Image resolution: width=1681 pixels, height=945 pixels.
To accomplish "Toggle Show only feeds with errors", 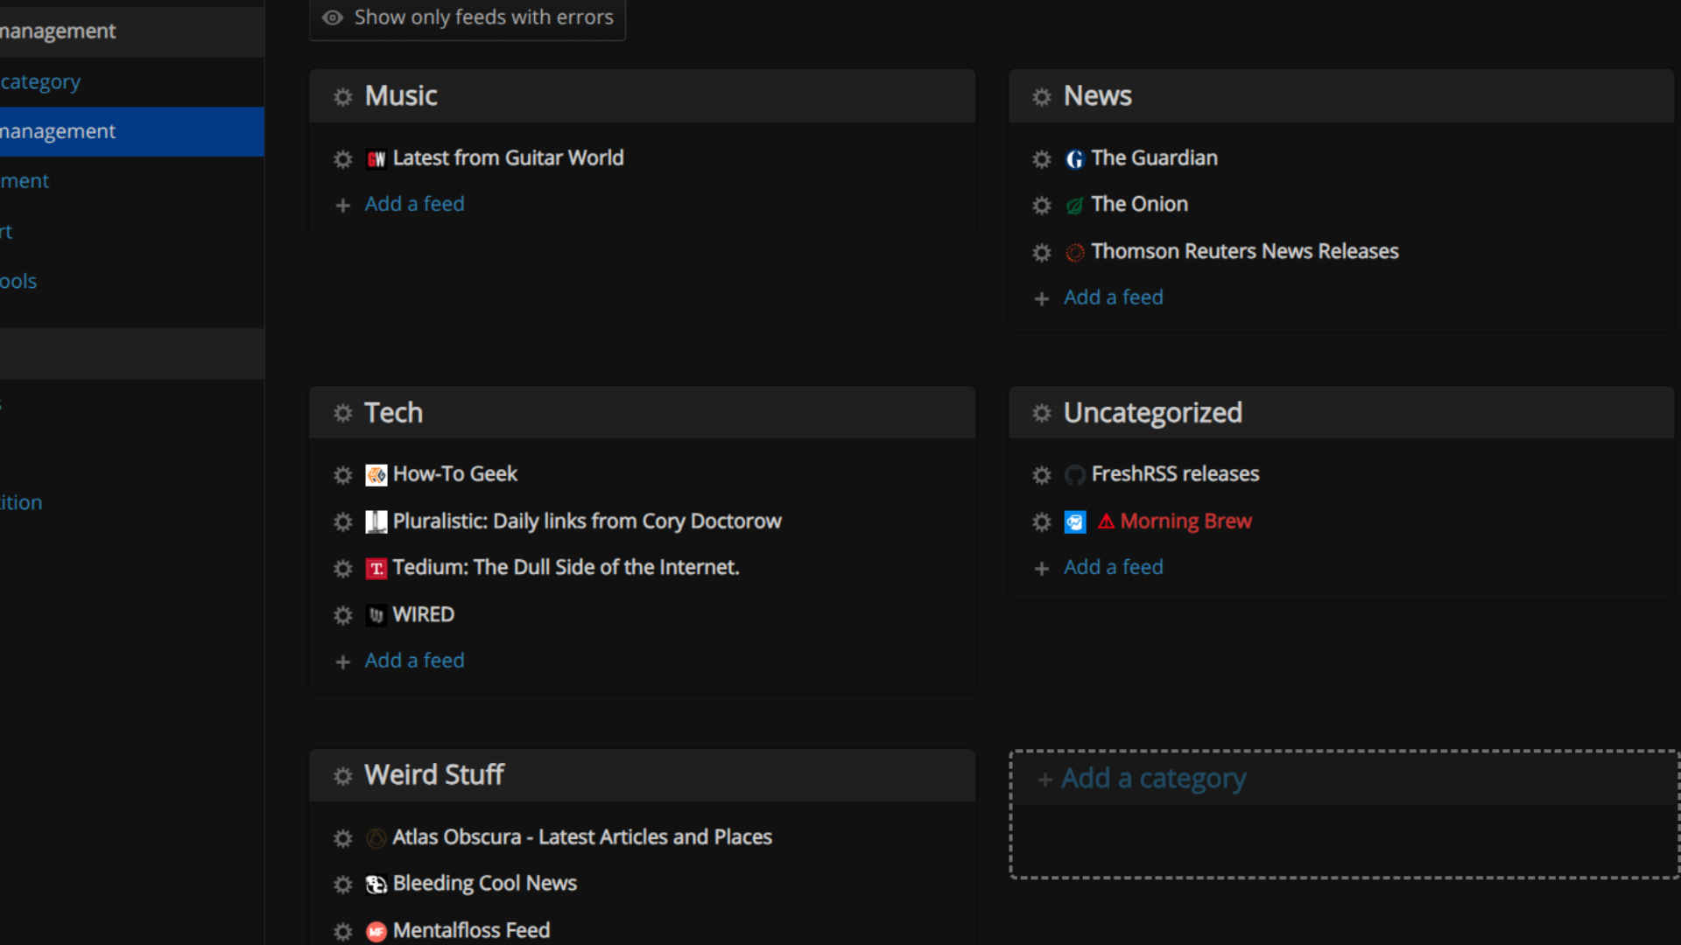I will click(468, 17).
